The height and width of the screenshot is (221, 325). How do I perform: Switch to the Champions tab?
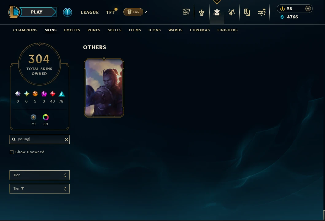[25, 30]
